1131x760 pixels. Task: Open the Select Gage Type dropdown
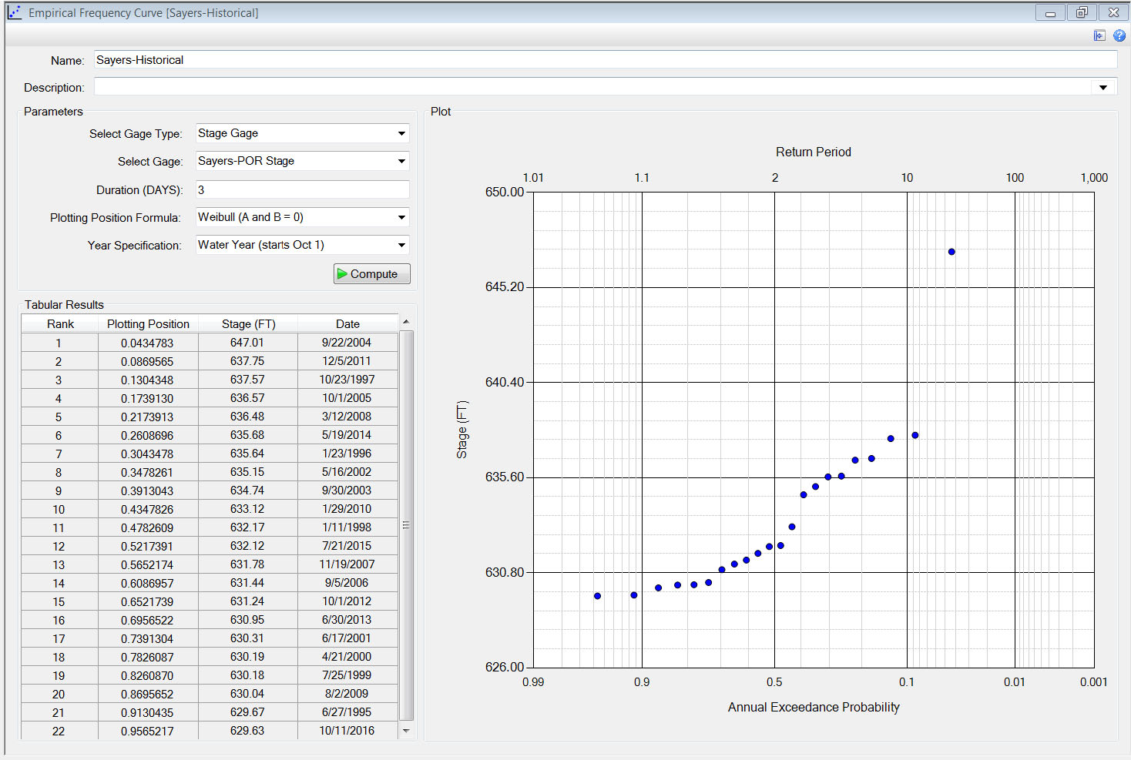[401, 133]
